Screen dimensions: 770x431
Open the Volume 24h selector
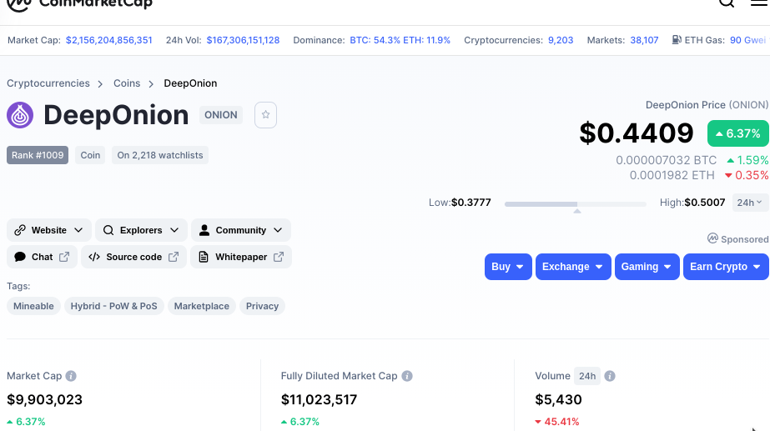(x=587, y=376)
